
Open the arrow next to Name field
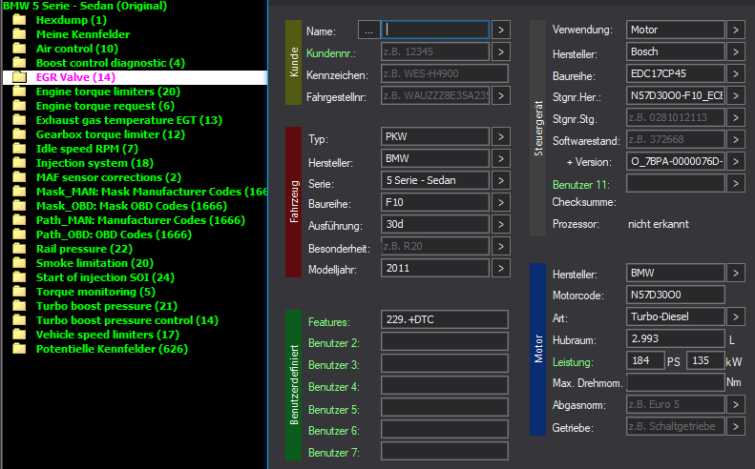(x=501, y=30)
